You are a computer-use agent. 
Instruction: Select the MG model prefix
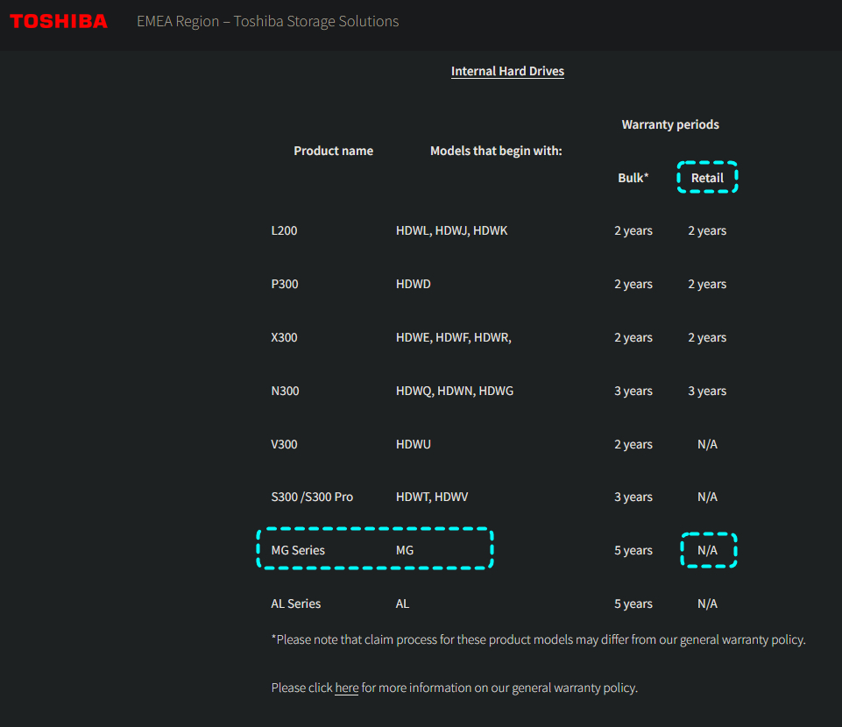tap(405, 550)
